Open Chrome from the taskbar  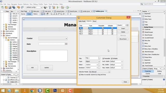tap(32, 91)
